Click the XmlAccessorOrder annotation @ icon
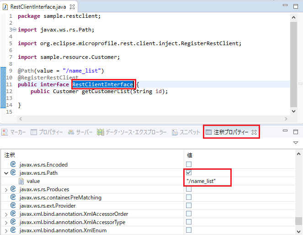This screenshot has height=235, width=303. point(13,214)
